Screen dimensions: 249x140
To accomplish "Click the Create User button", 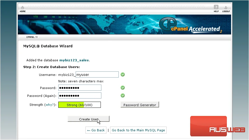I will 89,119.
